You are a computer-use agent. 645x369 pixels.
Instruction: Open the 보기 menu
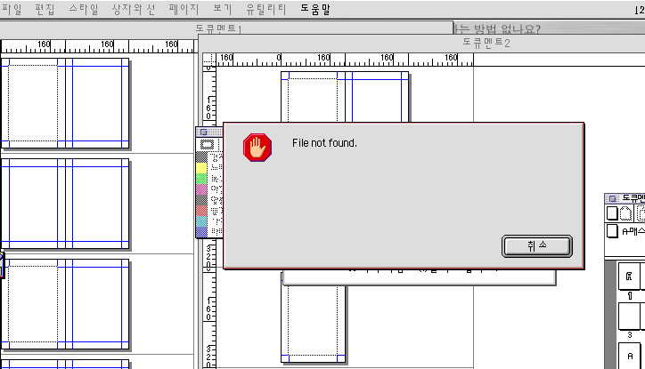point(223,8)
